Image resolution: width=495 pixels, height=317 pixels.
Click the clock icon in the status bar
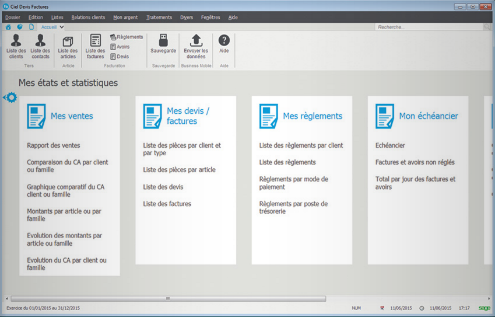point(422,308)
